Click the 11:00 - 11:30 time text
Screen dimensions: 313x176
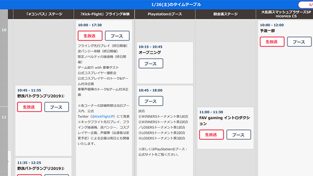[211, 112]
